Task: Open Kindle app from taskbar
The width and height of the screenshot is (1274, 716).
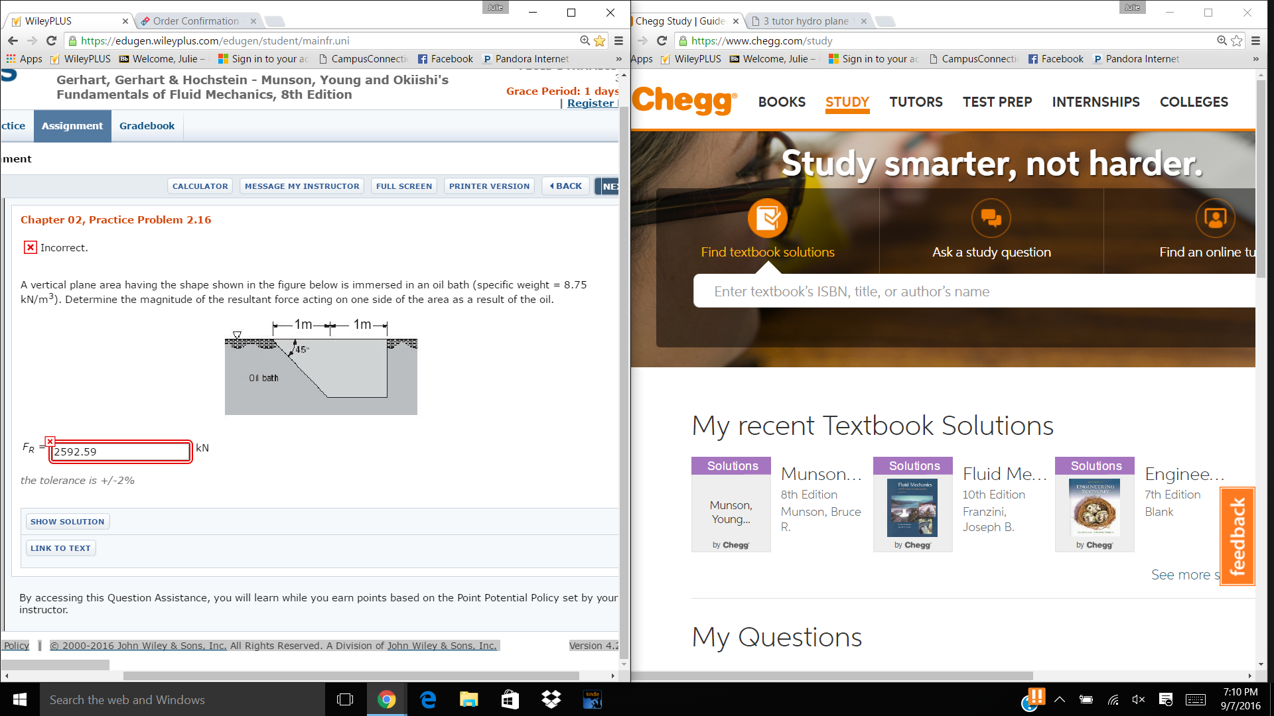Action: 593,699
